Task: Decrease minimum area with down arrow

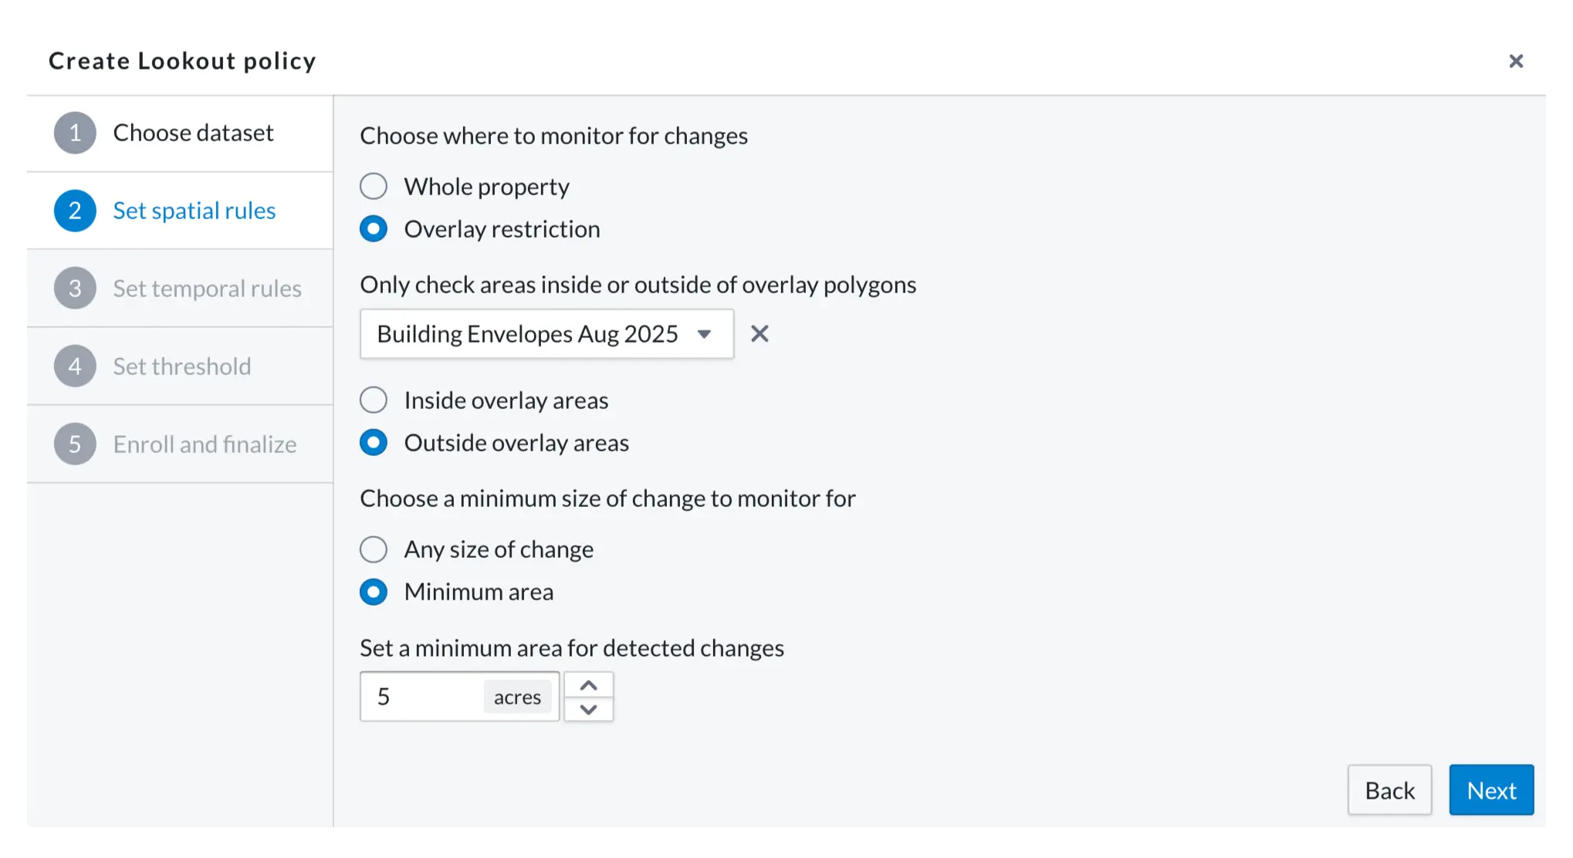Action: 588,709
